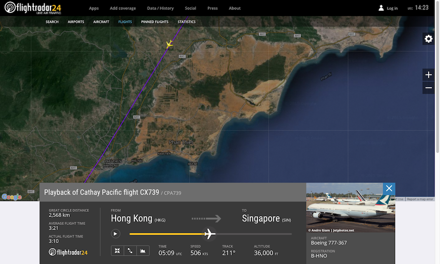Open the PINNED FLIGHTS tab
This screenshot has width=440, height=264.
coord(154,21)
